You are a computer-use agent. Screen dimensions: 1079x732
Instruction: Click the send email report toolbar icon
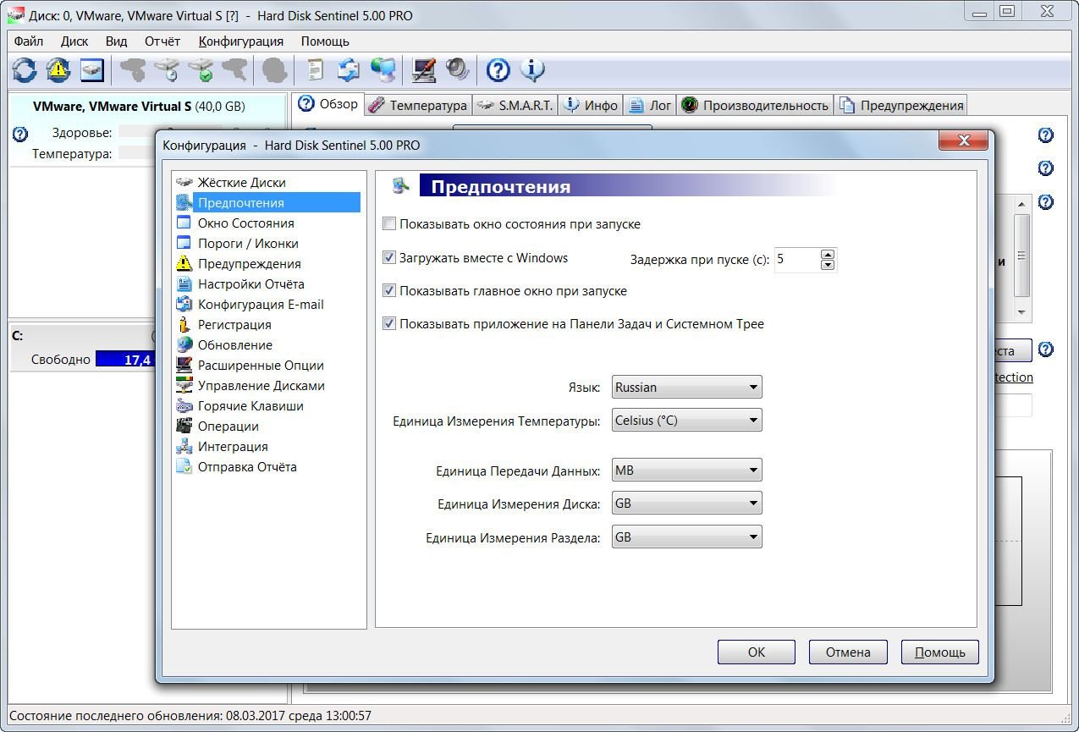pos(349,69)
